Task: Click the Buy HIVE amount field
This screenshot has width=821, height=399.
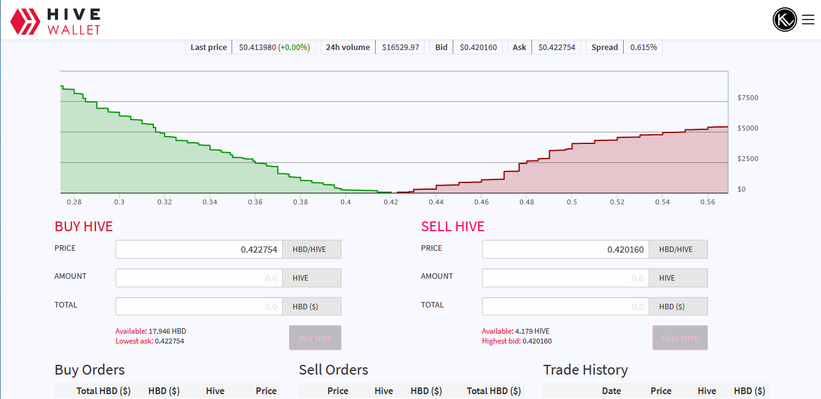Action: coord(199,278)
